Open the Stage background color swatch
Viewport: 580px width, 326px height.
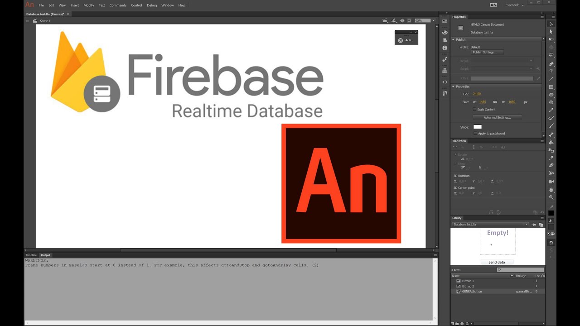[478, 127]
